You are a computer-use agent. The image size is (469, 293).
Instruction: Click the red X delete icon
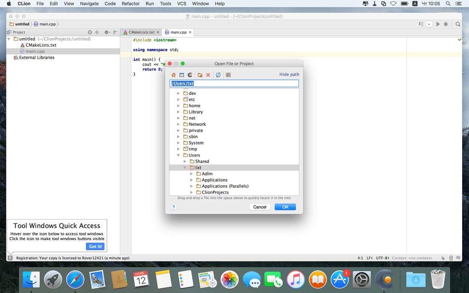(x=208, y=75)
